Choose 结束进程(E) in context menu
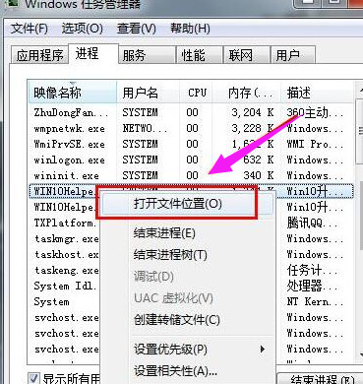Image resolution: width=363 pixels, height=384 pixels. click(164, 233)
